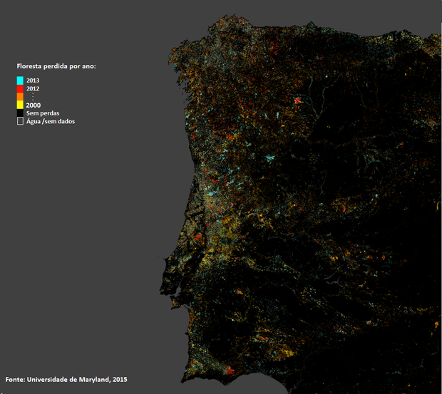Pick the yellow 2000 legend swatch
Viewport: 442px width, 394px height.
pyautogui.click(x=21, y=105)
